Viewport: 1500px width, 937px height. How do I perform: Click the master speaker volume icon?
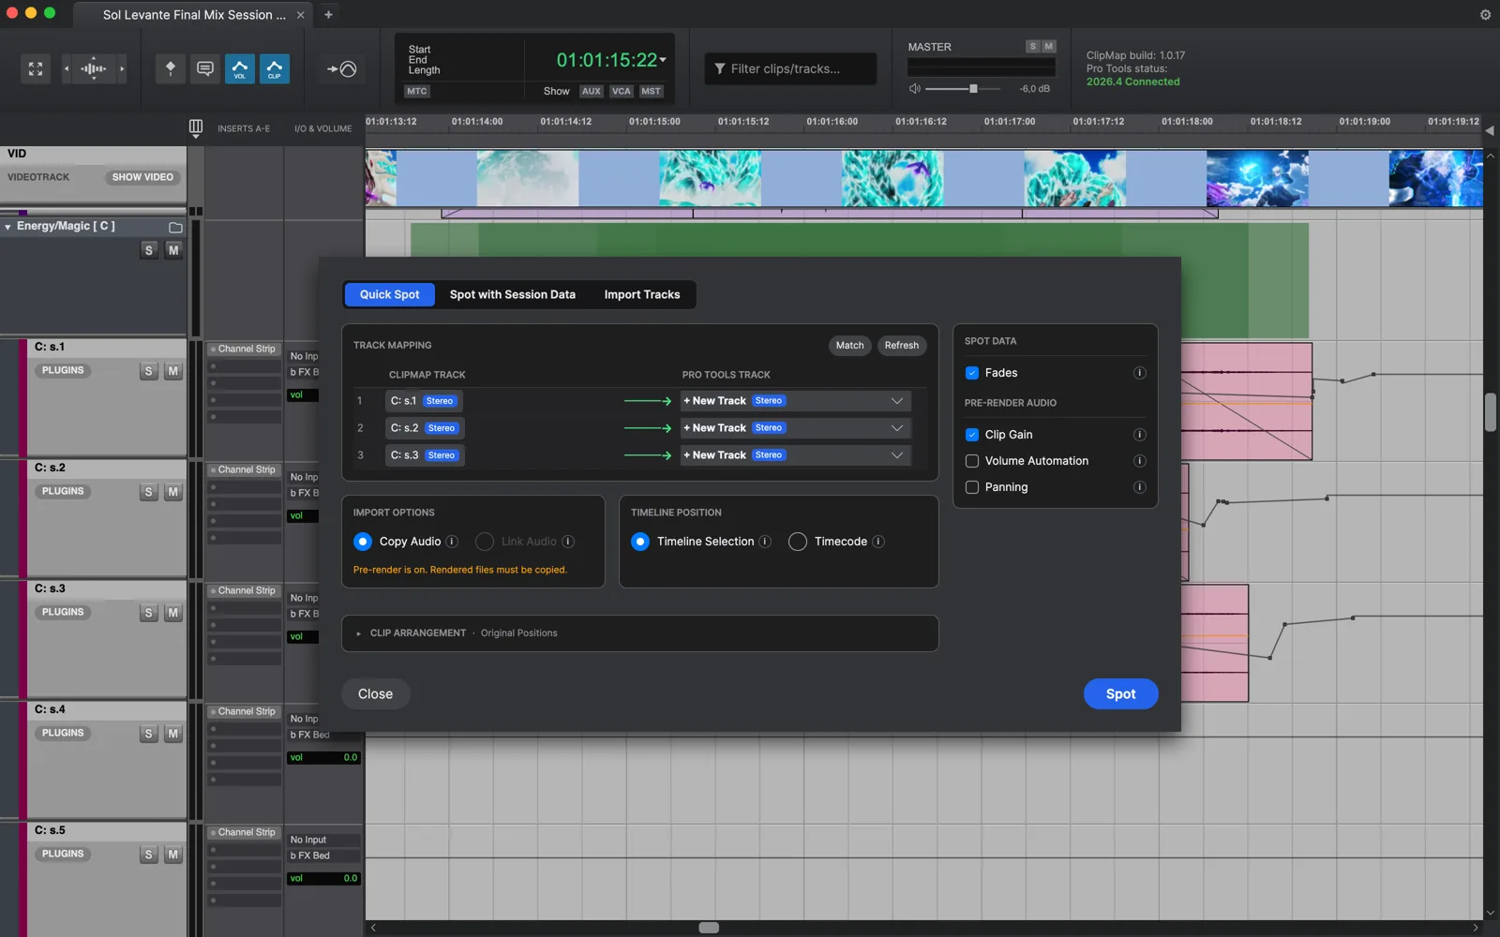click(x=915, y=89)
